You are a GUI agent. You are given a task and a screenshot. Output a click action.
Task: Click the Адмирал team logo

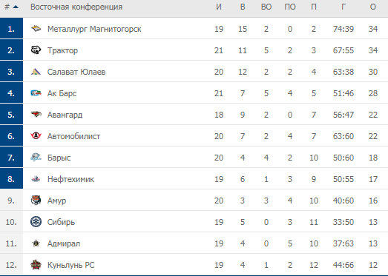point(36,243)
